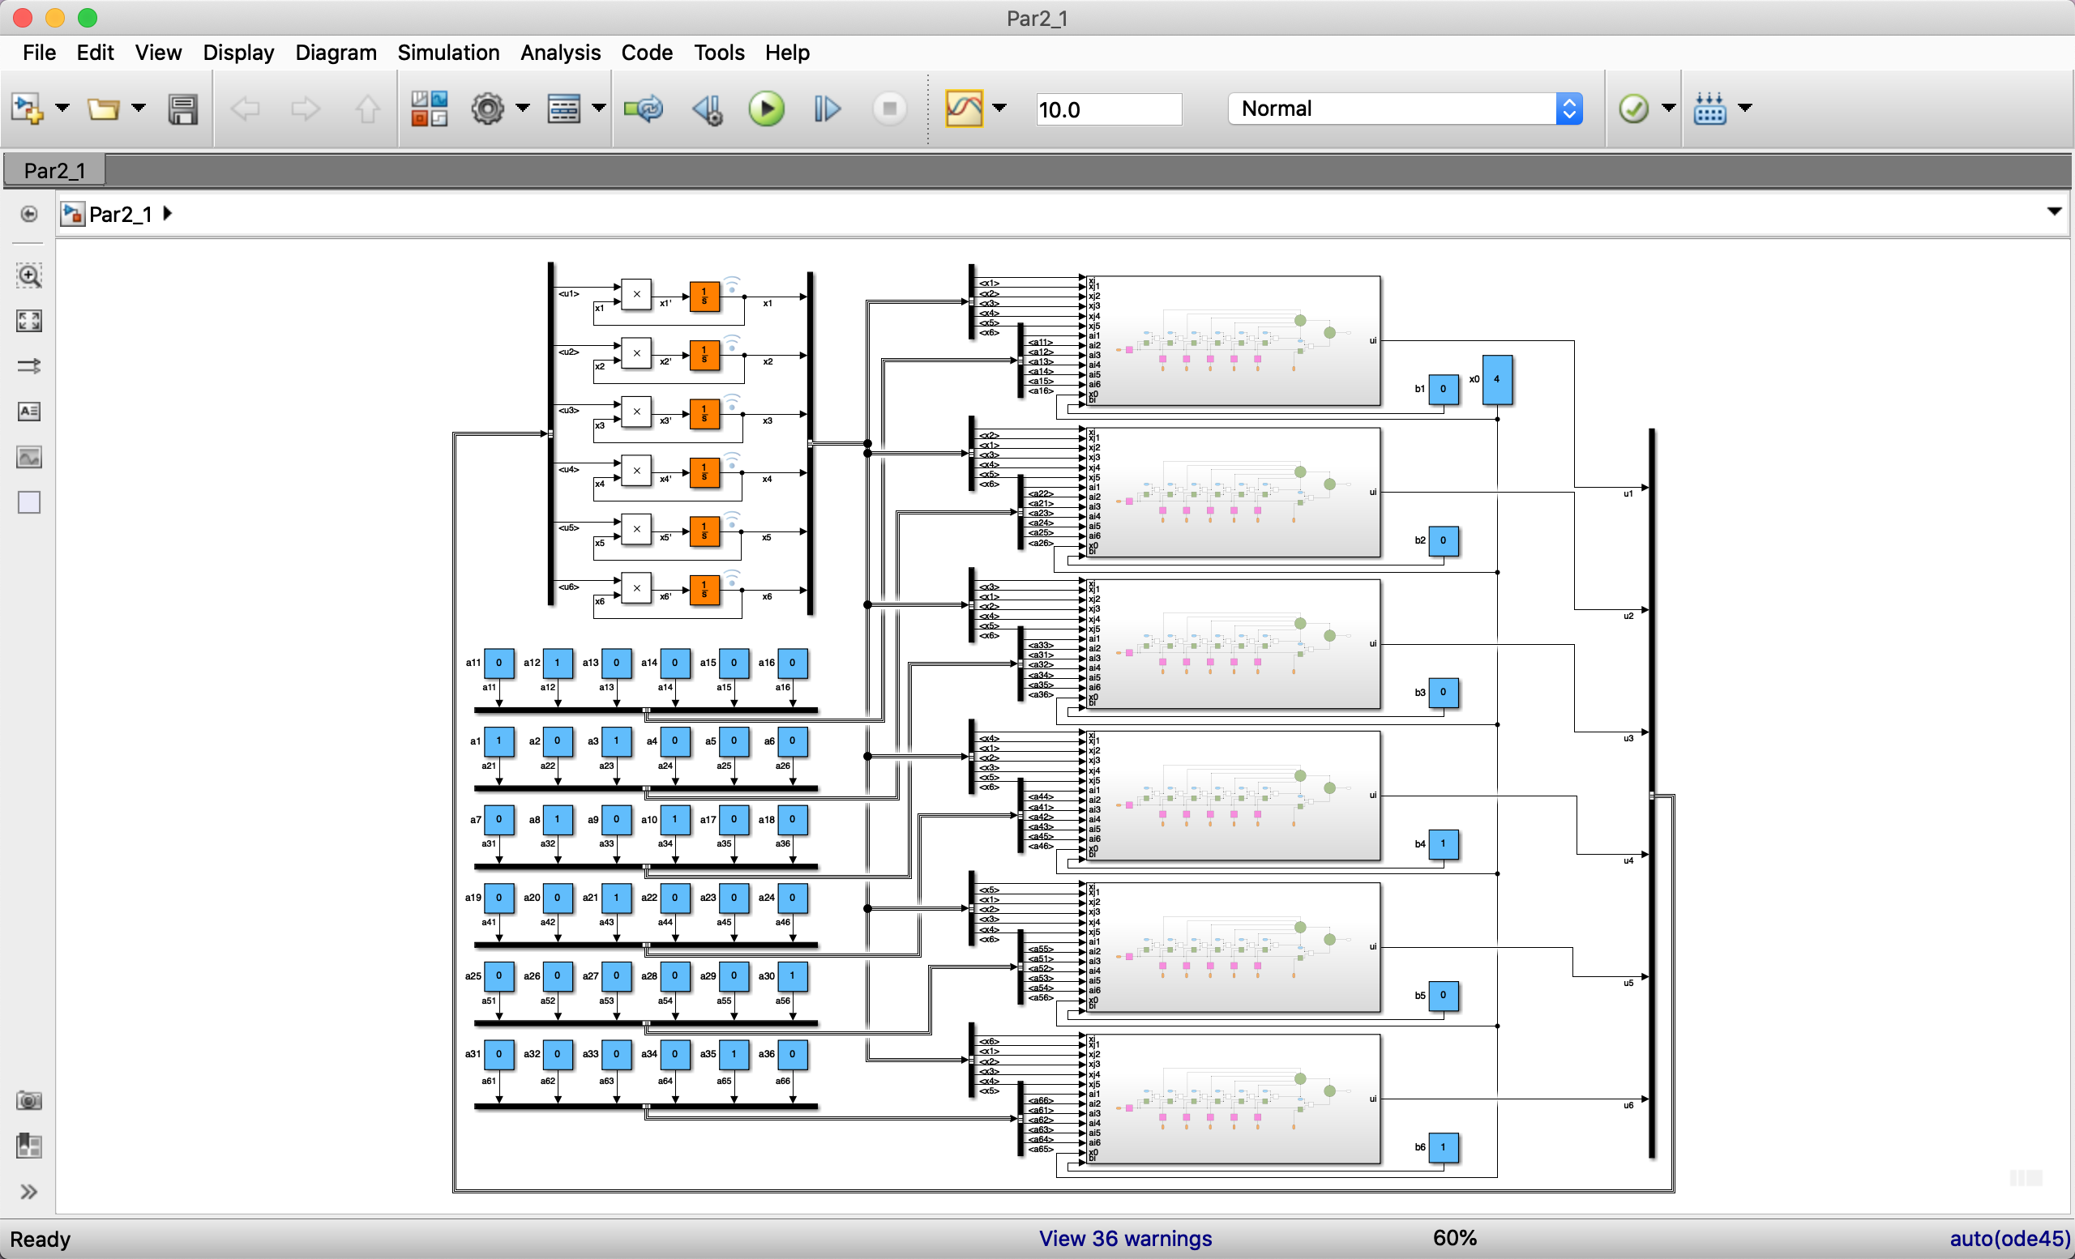
Task: Click the Run simulation play button
Action: click(765, 109)
